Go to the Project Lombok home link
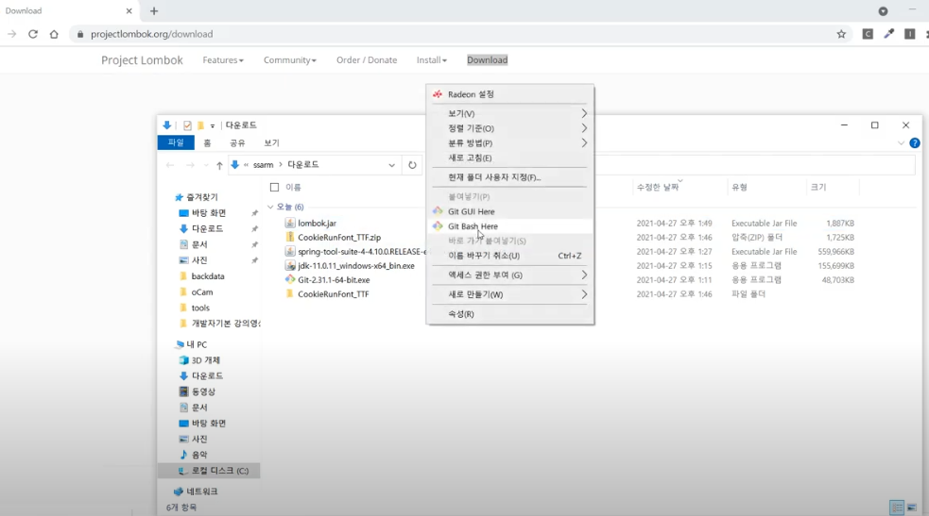 pyautogui.click(x=142, y=60)
